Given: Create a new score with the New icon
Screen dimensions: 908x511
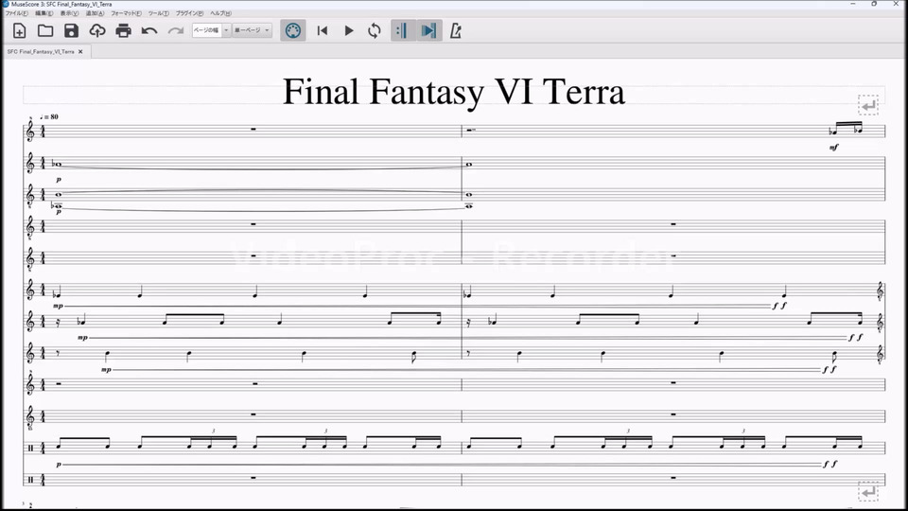Looking at the screenshot, I should pos(19,30).
